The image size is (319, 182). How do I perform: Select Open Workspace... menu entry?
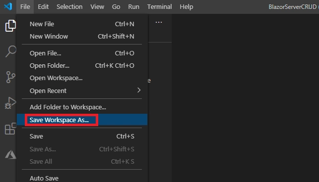point(82,78)
